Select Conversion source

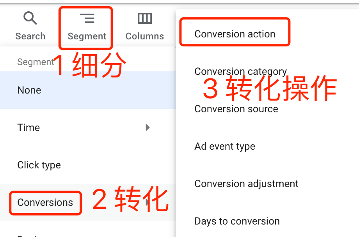pos(236,109)
